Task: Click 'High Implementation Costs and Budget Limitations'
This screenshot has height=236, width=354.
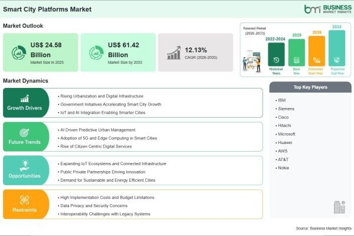Action: coord(106,198)
